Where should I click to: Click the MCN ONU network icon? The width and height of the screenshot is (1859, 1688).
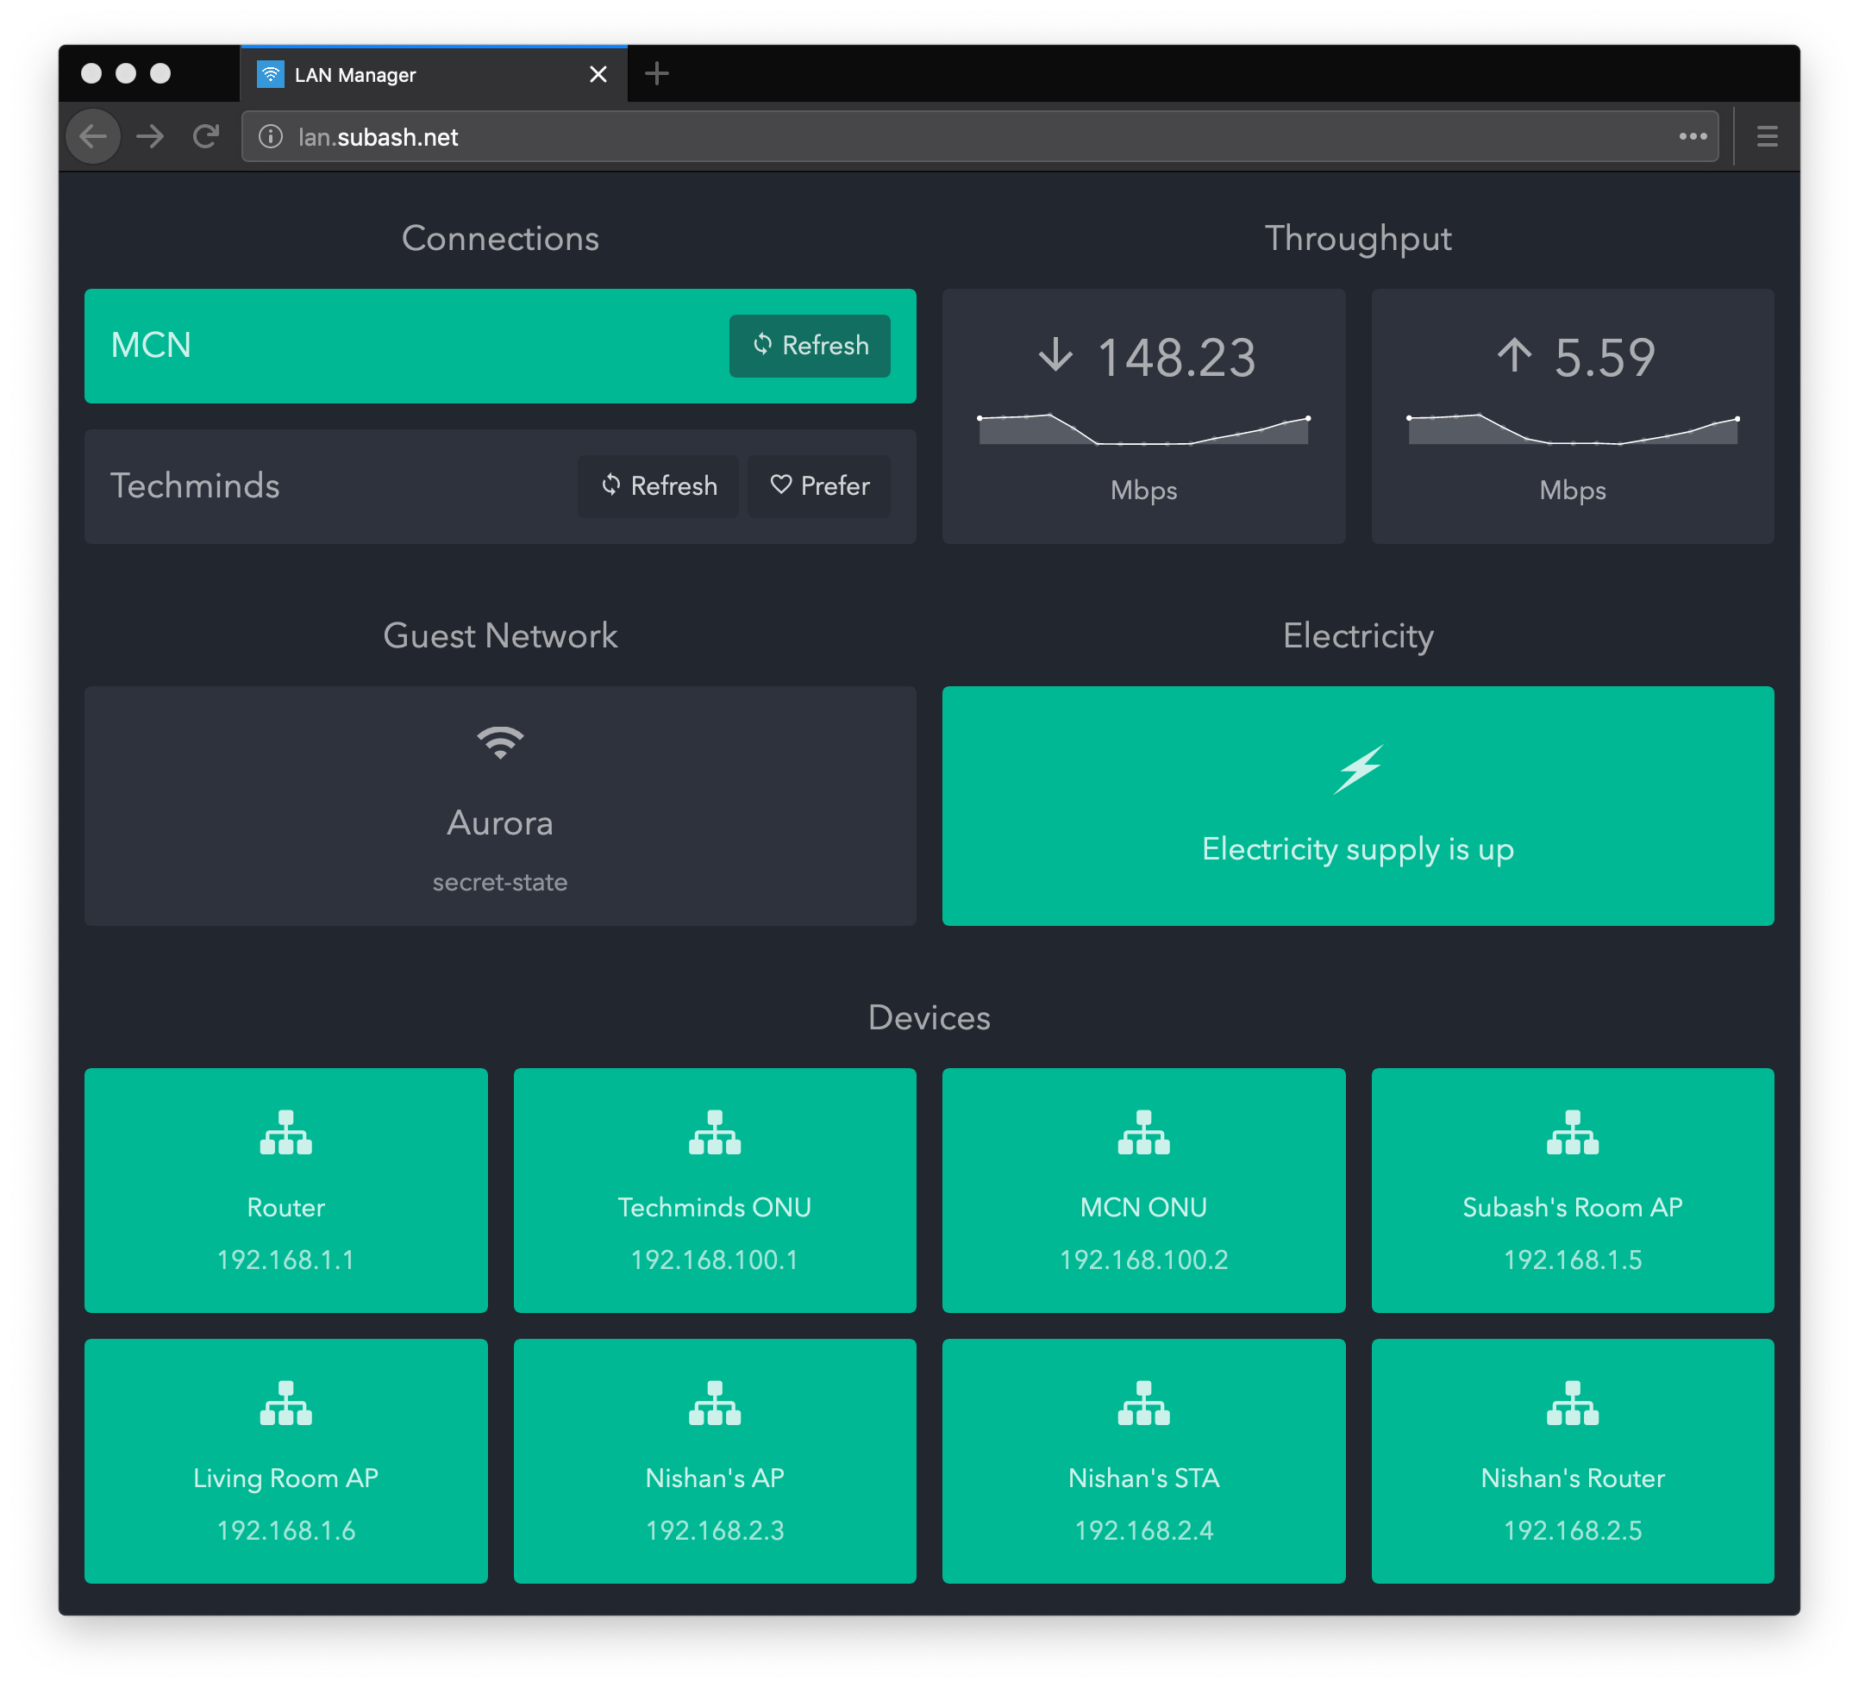click(1143, 1132)
